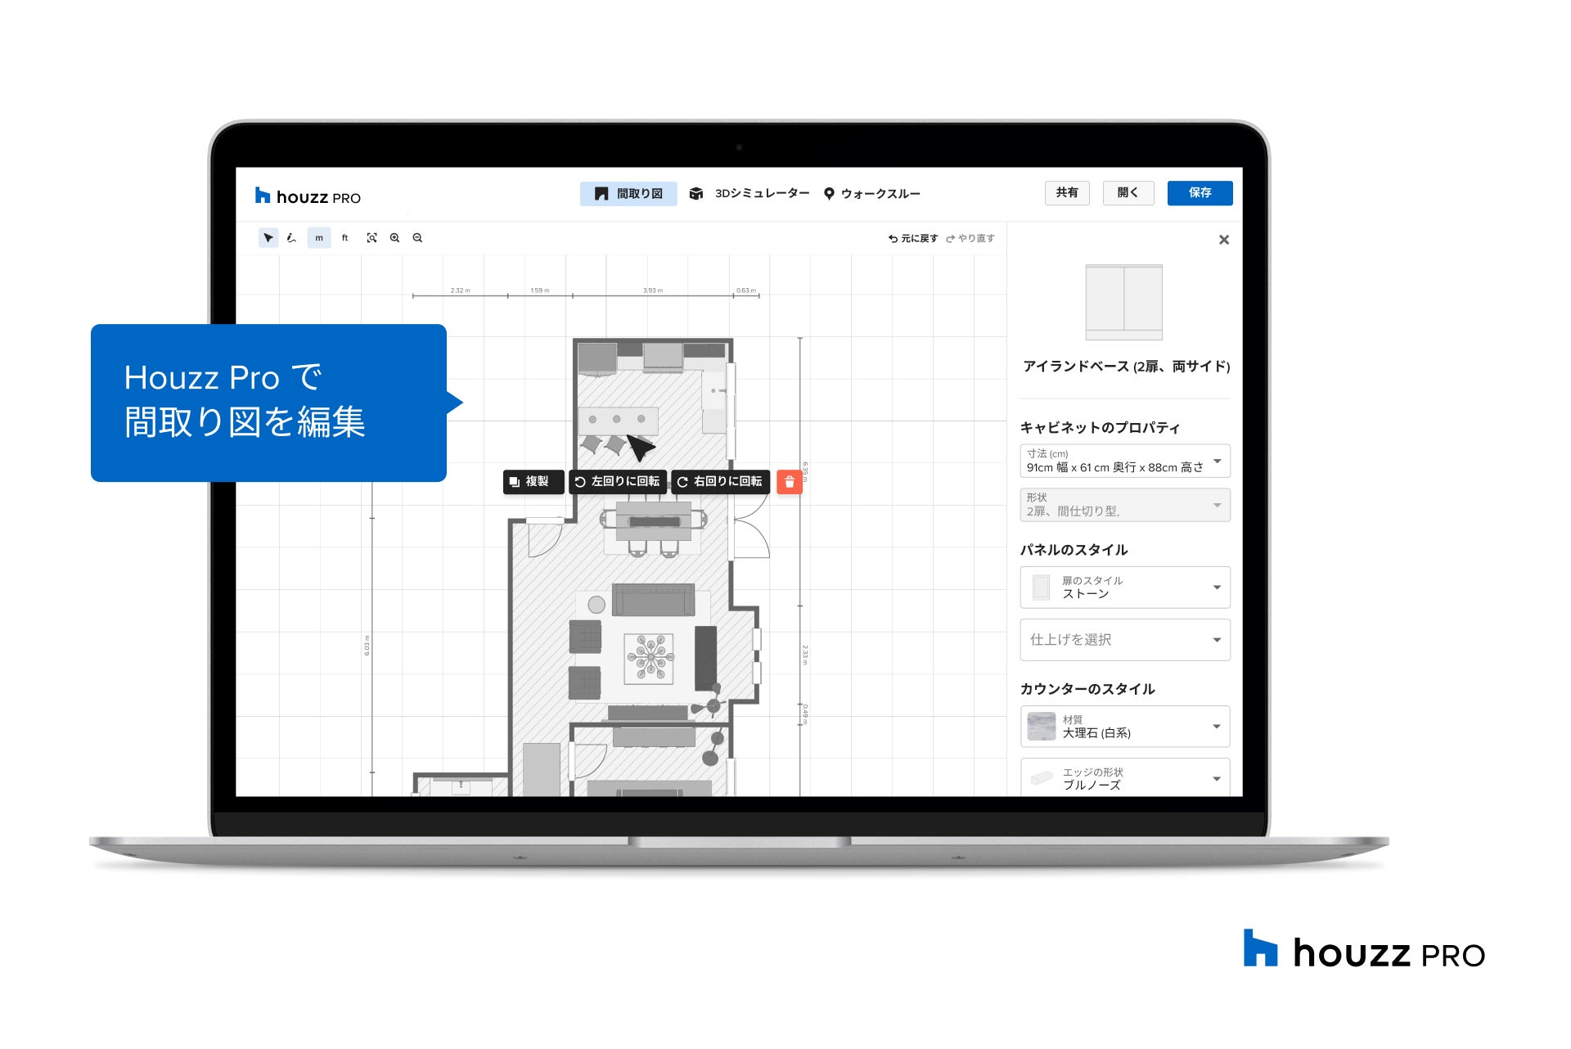
Task: Click the 元に戻す undo button
Action: (x=913, y=239)
